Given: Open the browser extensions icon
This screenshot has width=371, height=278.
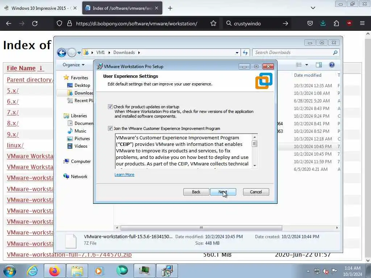Looking at the screenshot, I should (x=336, y=24).
